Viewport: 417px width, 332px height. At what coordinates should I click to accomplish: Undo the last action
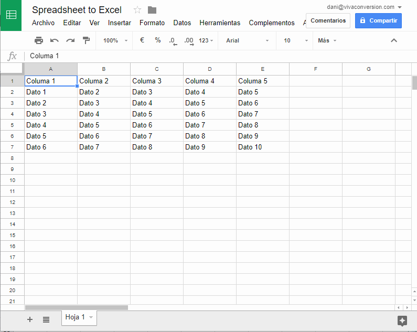pyautogui.click(x=54, y=40)
